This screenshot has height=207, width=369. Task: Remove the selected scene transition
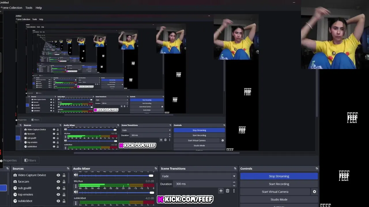(x=227, y=191)
